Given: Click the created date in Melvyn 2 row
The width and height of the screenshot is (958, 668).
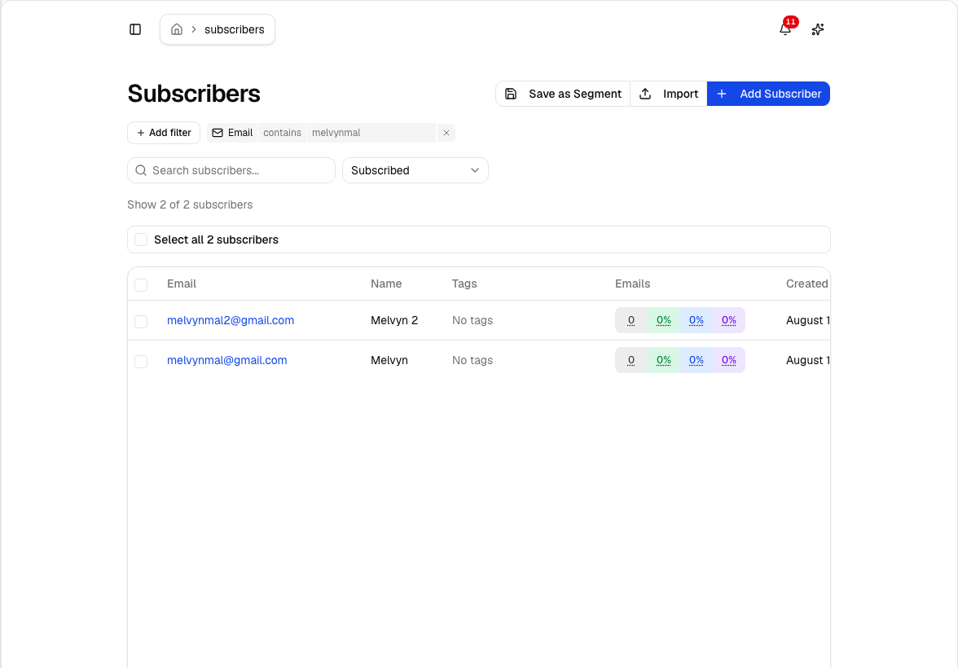Looking at the screenshot, I should pos(808,320).
